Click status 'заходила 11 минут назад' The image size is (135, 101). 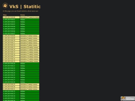pyautogui.click(x=30, y=50)
